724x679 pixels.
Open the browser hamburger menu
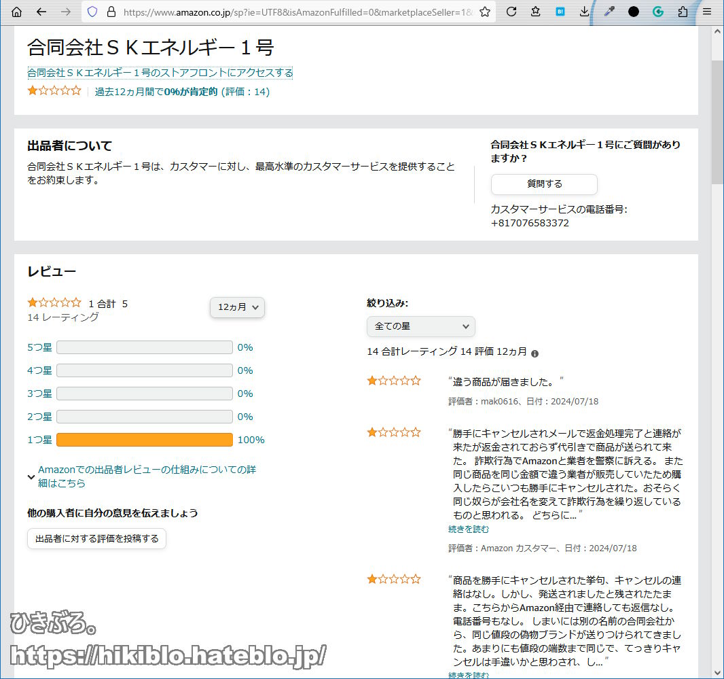[707, 12]
